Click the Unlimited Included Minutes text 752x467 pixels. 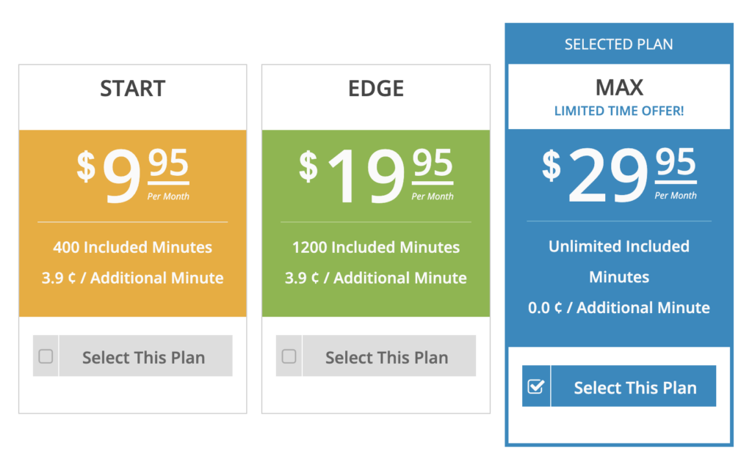coord(619,261)
